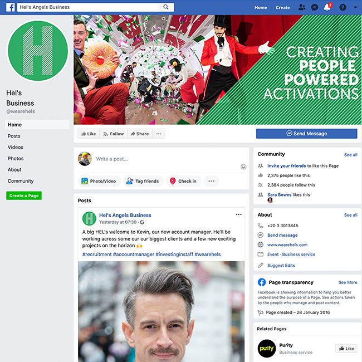The height and width of the screenshot is (362, 362).
Task: Open the #wearehels hashtag
Action: [x=208, y=255]
